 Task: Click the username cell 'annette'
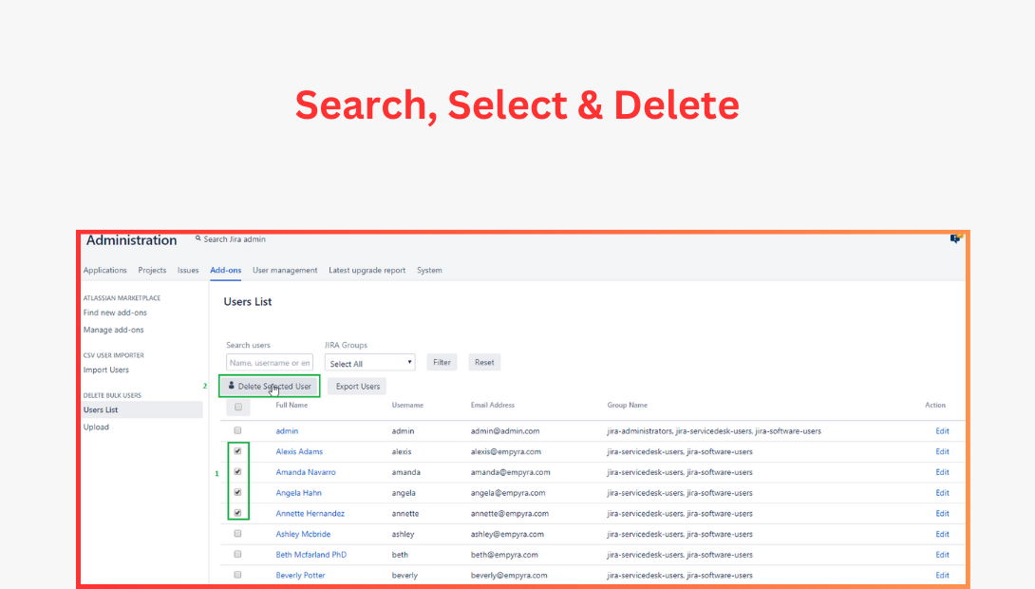pyautogui.click(x=405, y=513)
